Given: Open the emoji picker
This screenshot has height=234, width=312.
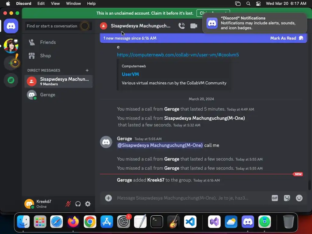Looking at the screenshot, I should pyautogui.click(x=299, y=198).
